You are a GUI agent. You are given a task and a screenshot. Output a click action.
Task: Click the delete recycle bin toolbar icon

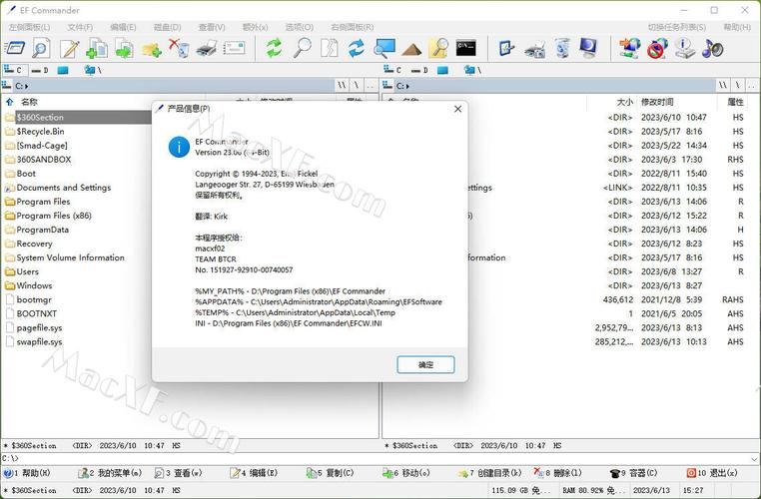click(x=179, y=49)
